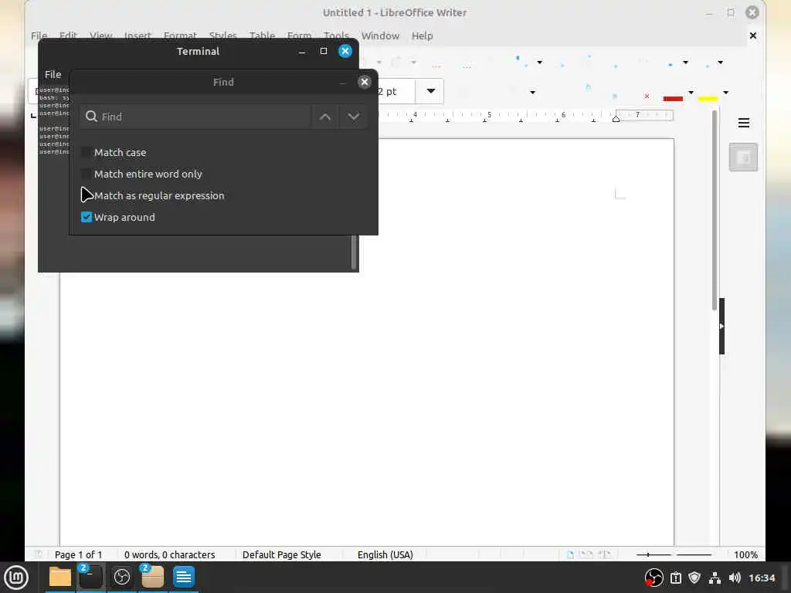
Task: Click the Terminal window scrollbar
Action: (354, 252)
